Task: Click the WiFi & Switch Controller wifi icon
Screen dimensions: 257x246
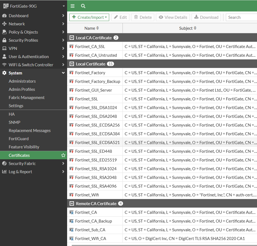Action: tap(4, 65)
